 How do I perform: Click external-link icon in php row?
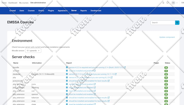tap(111, 78)
